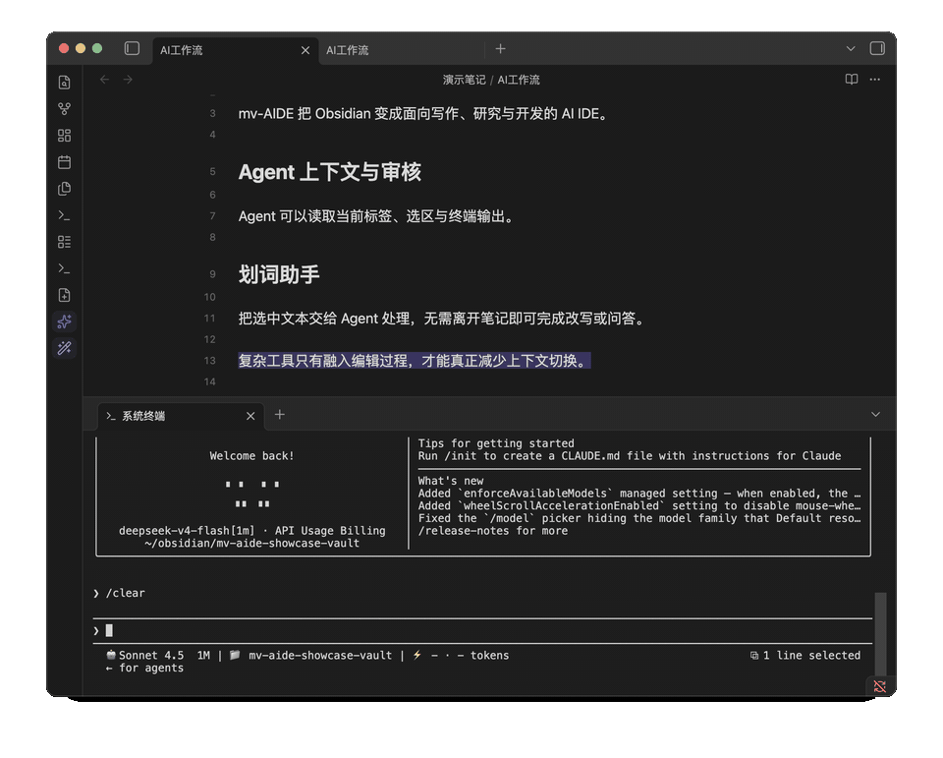Create new note via file-plus ribbon icon
943x758 pixels.
[65, 295]
